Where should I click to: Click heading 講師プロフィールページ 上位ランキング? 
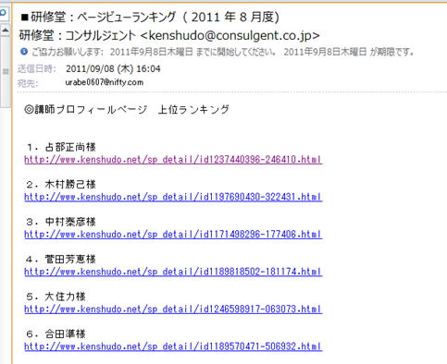point(127,109)
